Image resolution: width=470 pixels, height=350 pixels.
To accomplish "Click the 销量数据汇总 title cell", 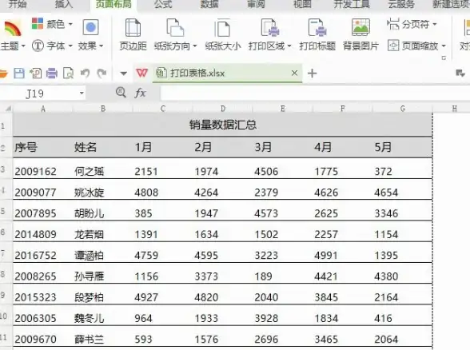I will (223, 125).
